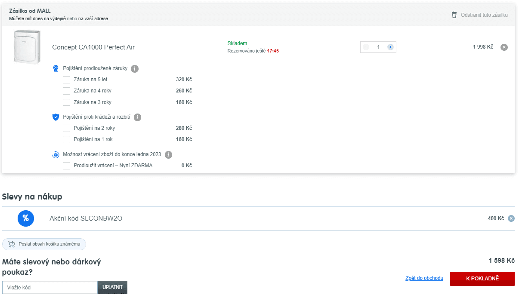Click the UPLATNIT button

coord(112,287)
